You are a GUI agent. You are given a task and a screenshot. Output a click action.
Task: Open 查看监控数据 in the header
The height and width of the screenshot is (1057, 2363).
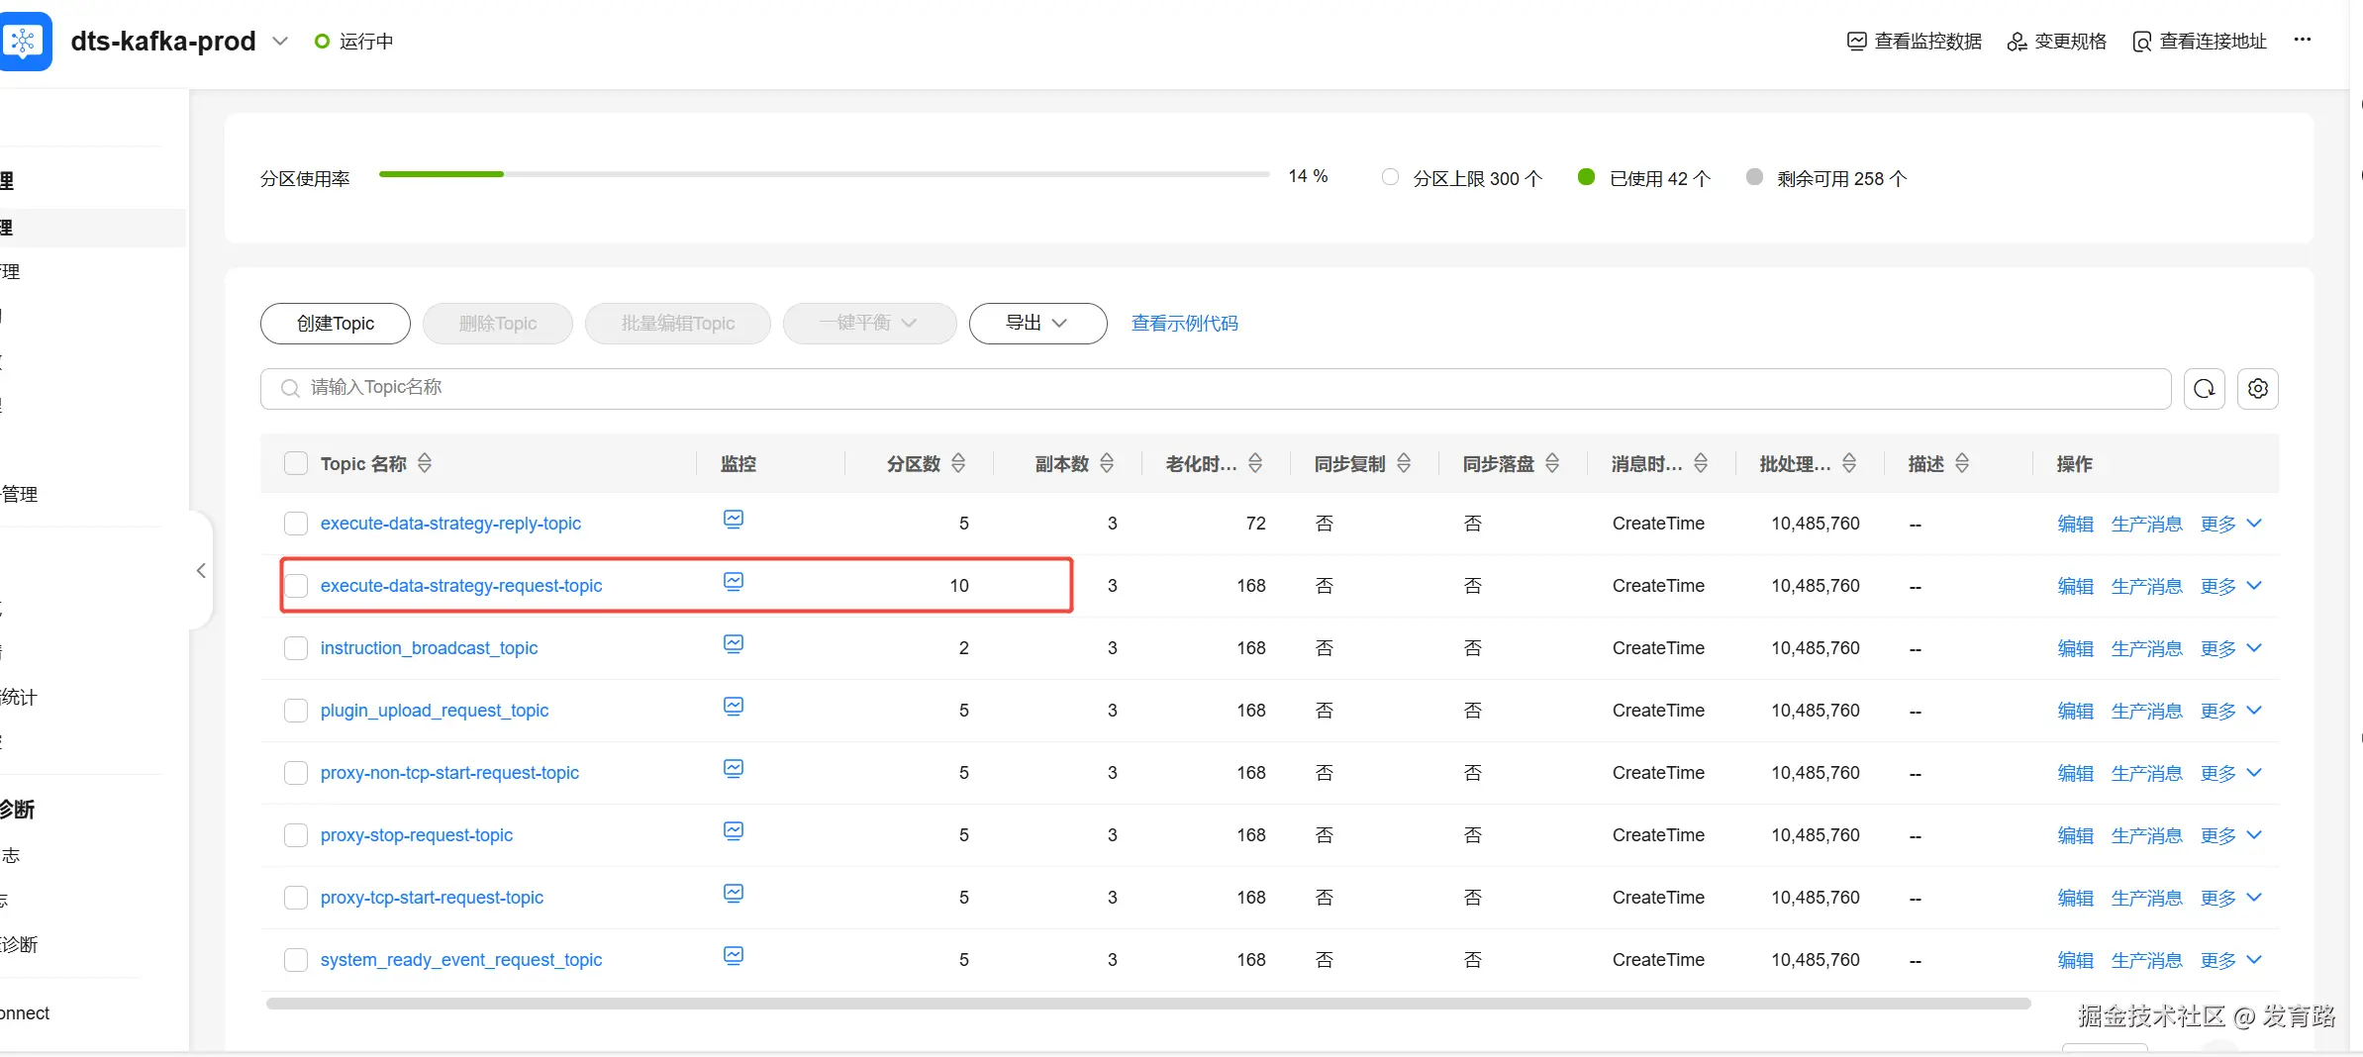1915,42
